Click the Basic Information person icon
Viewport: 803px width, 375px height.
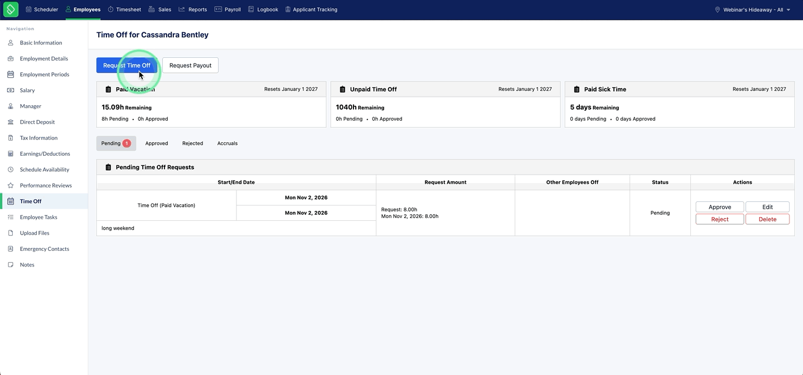pyautogui.click(x=11, y=43)
